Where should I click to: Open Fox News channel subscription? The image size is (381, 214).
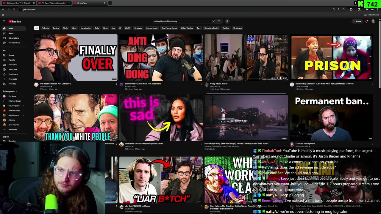(x=13, y=96)
